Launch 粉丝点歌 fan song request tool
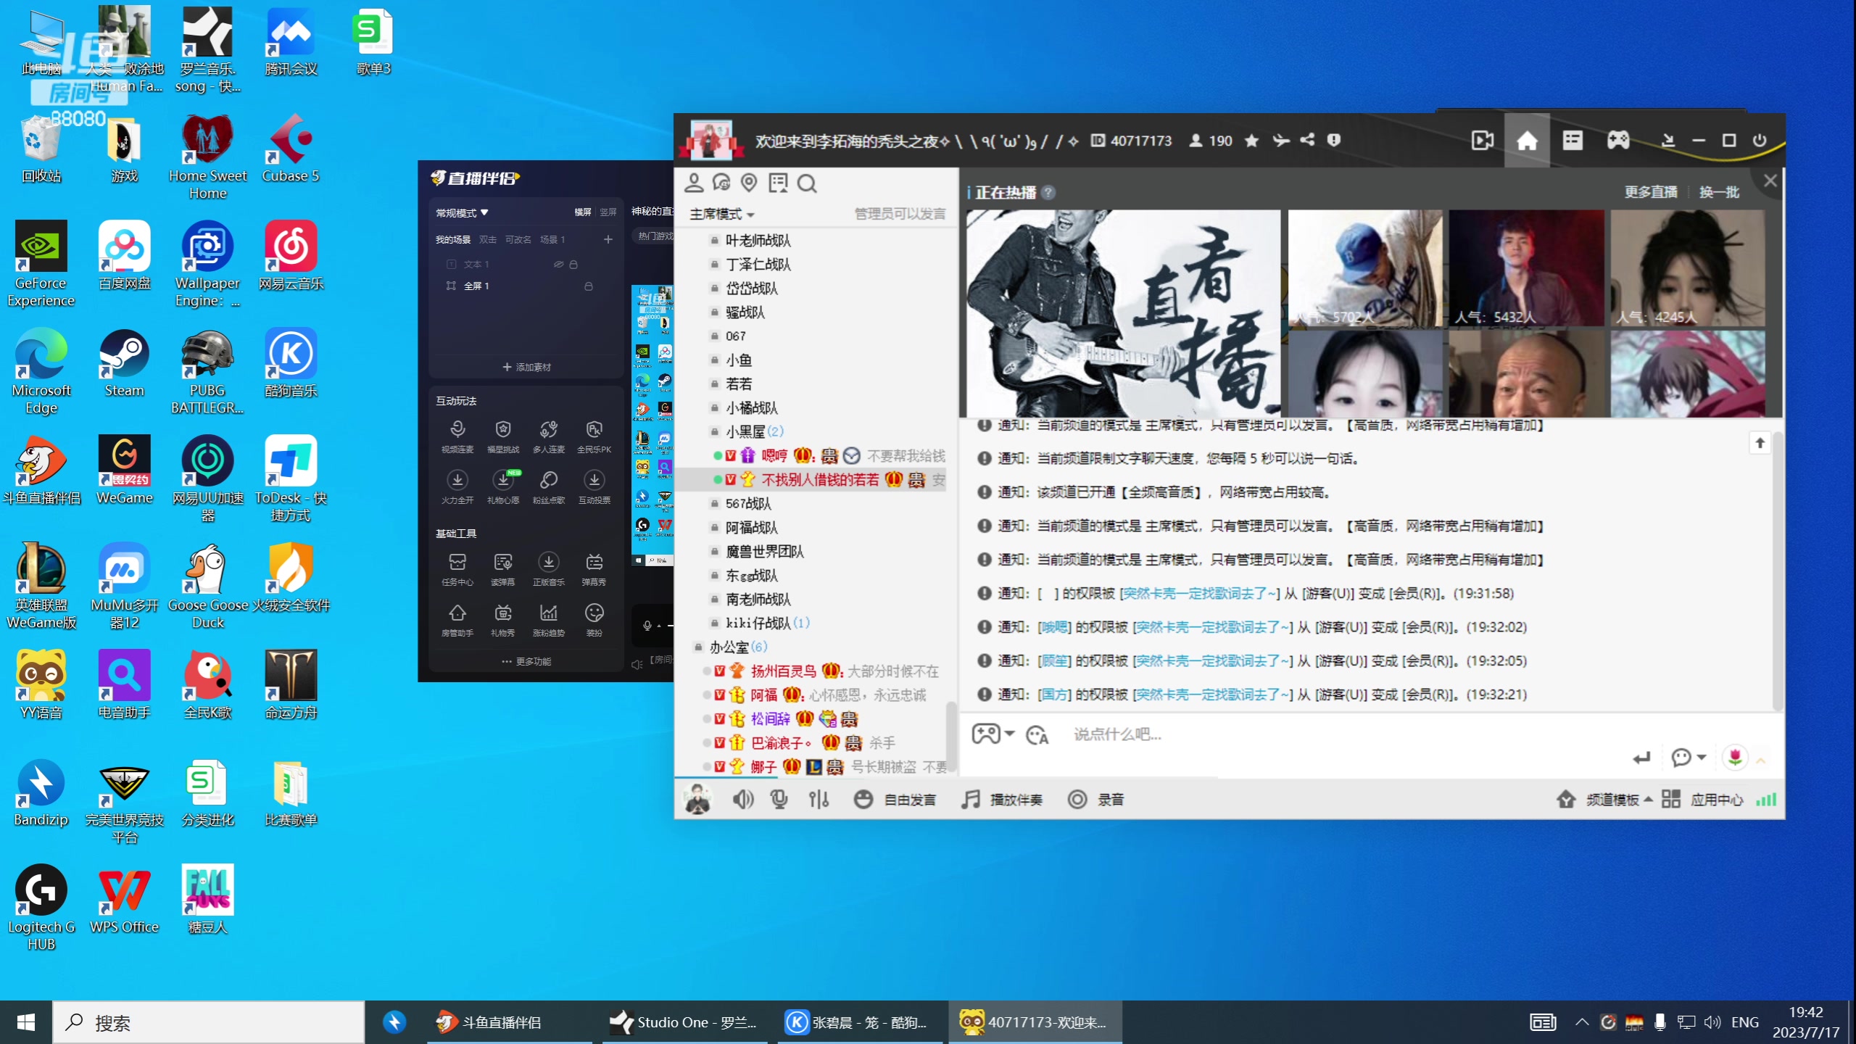This screenshot has width=1856, height=1044. tap(549, 486)
